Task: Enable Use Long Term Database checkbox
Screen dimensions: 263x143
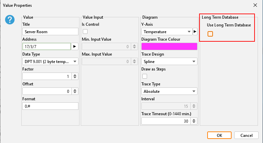Action: (x=210, y=34)
